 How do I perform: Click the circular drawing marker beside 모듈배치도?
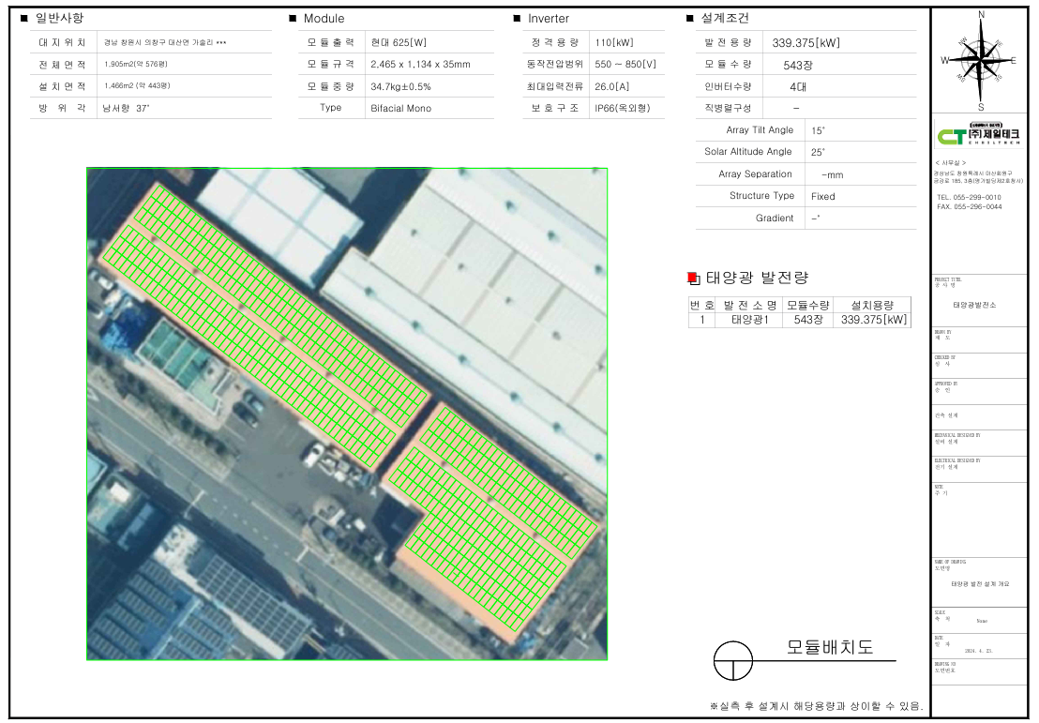point(732,660)
